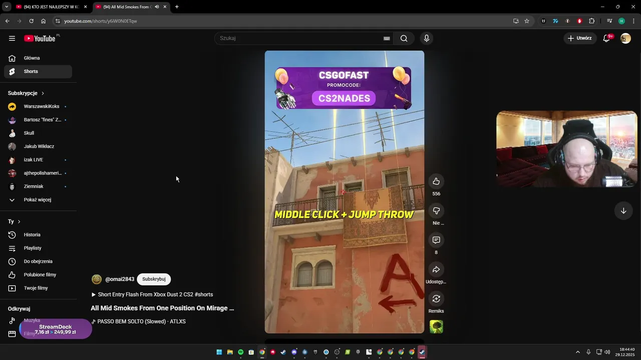Open Chrome three-dot menu

[633, 21]
